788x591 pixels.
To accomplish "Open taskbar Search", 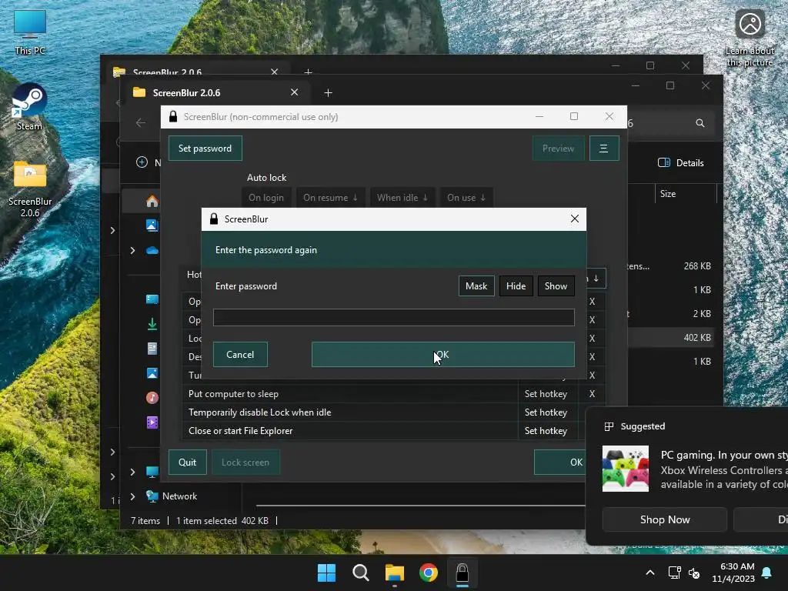I will click(360, 573).
